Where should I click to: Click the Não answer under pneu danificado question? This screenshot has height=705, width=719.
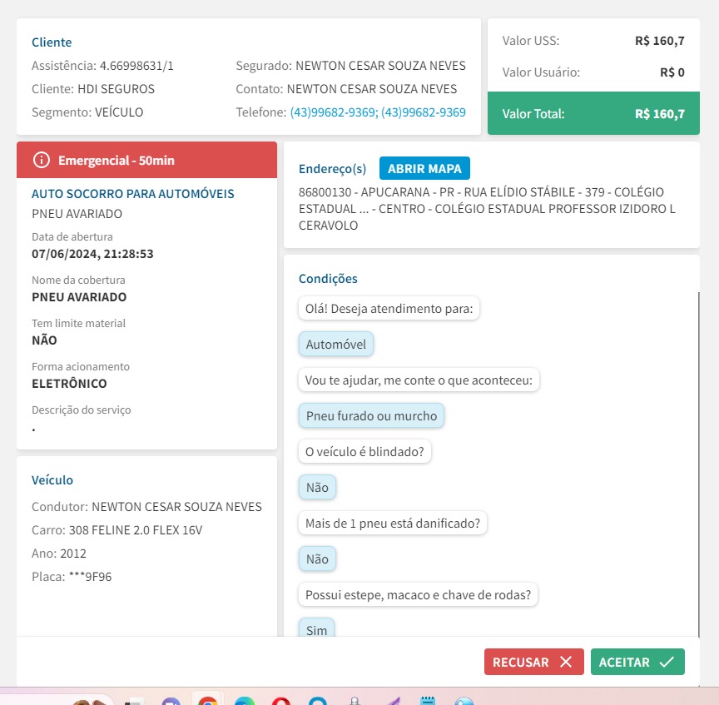click(317, 559)
